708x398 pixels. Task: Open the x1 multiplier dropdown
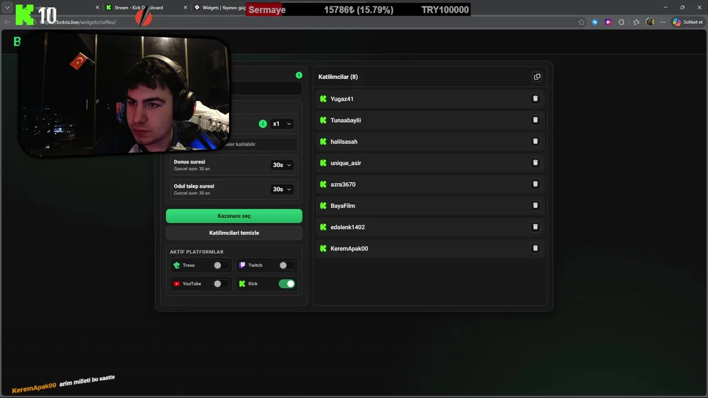282,124
